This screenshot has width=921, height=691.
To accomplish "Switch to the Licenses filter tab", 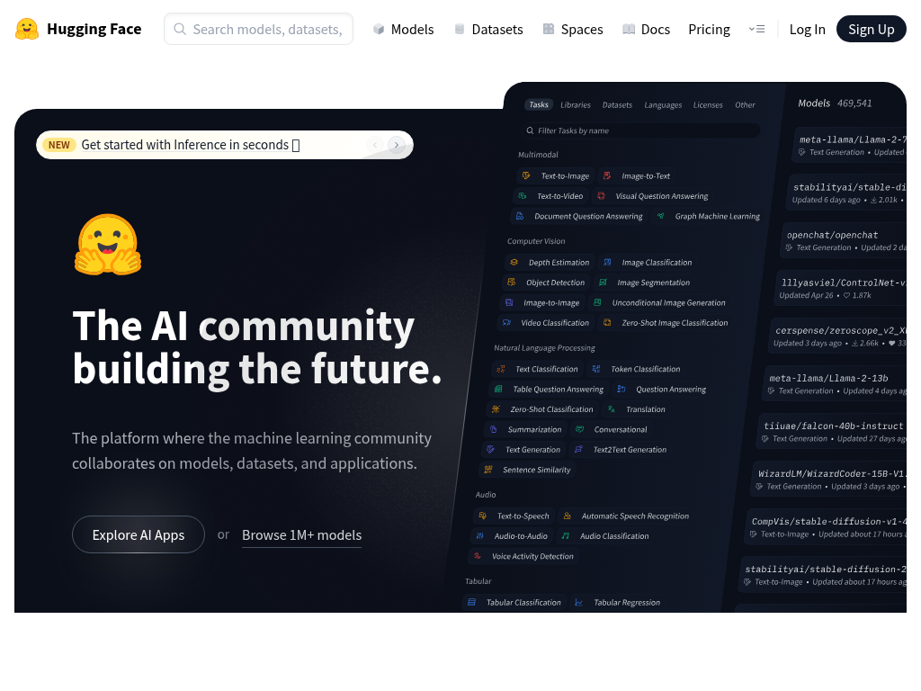I will coord(708,104).
